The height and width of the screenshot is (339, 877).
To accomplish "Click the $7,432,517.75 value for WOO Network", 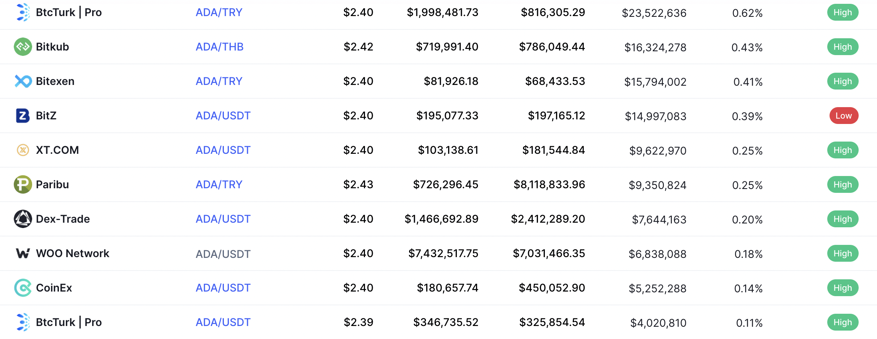I will pos(443,253).
